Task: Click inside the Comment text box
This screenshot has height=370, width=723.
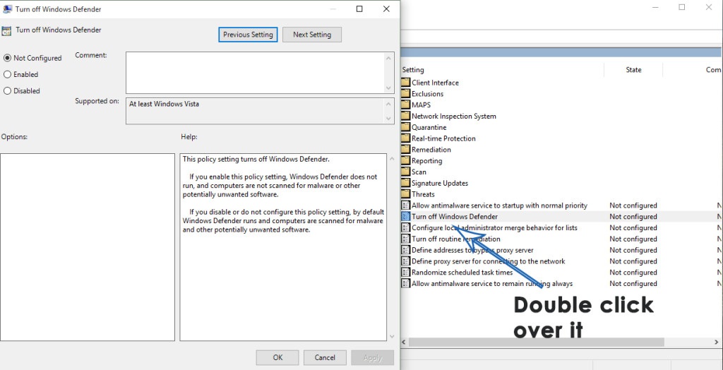Action: tap(255, 73)
